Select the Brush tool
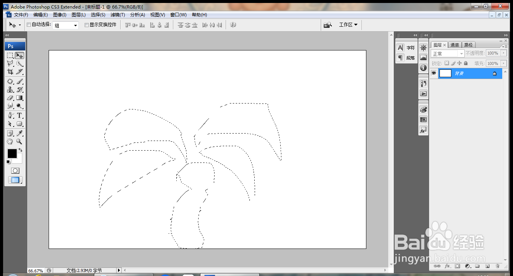The width and height of the screenshot is (513, 276). (19, 81)
